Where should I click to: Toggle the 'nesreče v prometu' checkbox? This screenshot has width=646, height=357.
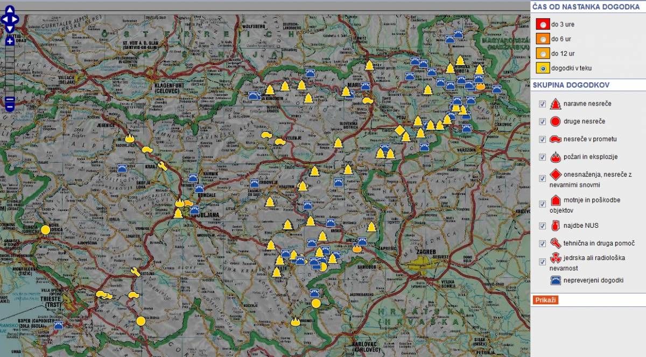tap(542, 139)
